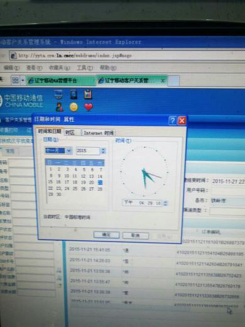The image size is (245, 327).
Task: Click the time field spinner arrows
Action: click(x=165, y=203)
